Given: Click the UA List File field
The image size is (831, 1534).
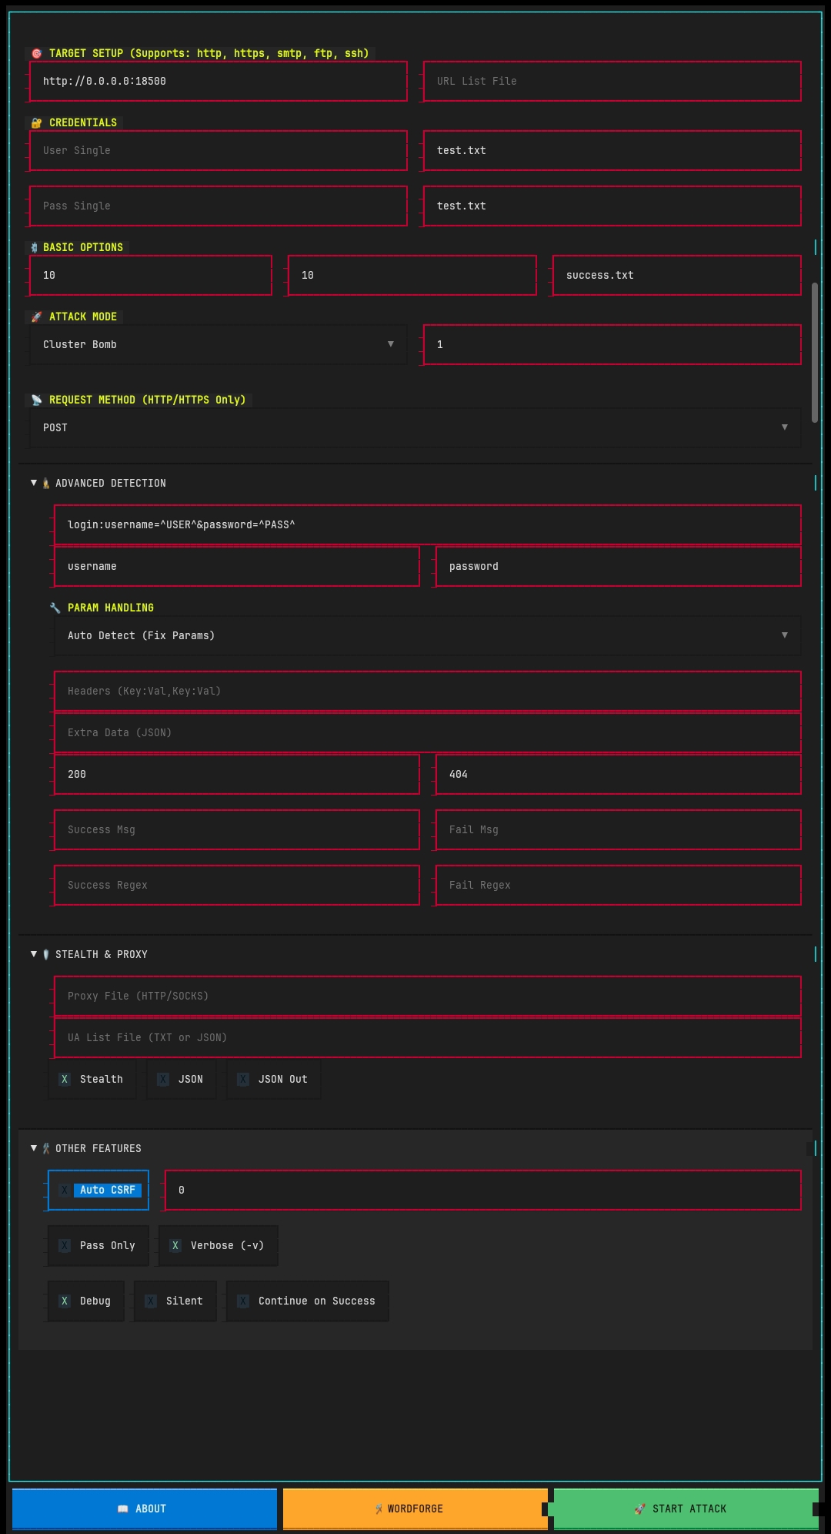Looking at the screenshot, I should tap(428, 1037).
